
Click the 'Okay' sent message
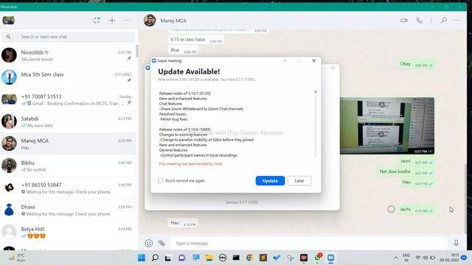tap(416, 64)
